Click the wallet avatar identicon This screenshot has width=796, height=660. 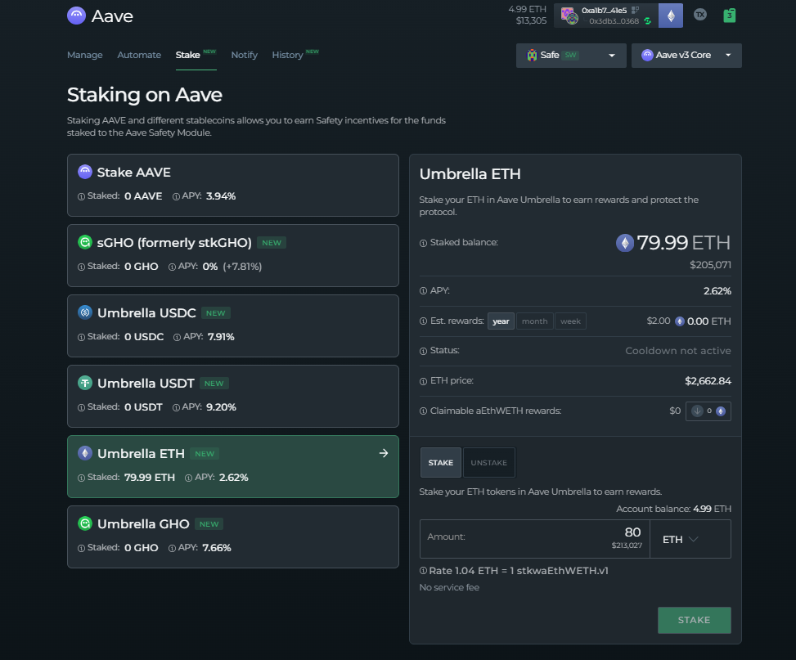pyautogui.click(x=569, y=16)
